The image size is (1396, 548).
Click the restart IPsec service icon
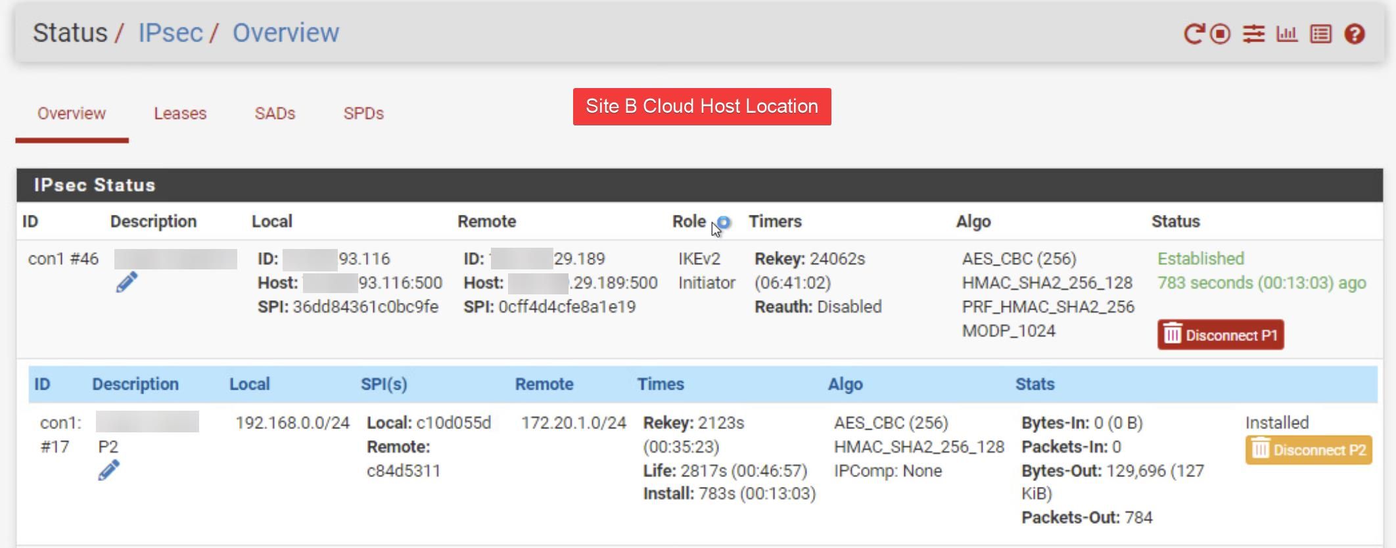(x=1193, y=34)
